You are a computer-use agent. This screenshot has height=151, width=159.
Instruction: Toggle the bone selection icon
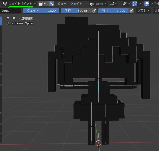[x=52, y=4]
